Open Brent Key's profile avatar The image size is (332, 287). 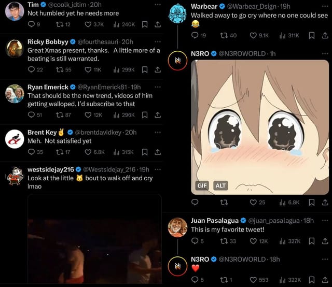(14, 139)
